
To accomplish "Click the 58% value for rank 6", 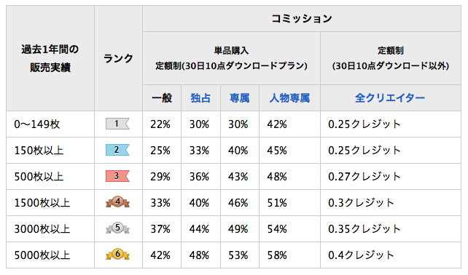I will pos(277,255).
